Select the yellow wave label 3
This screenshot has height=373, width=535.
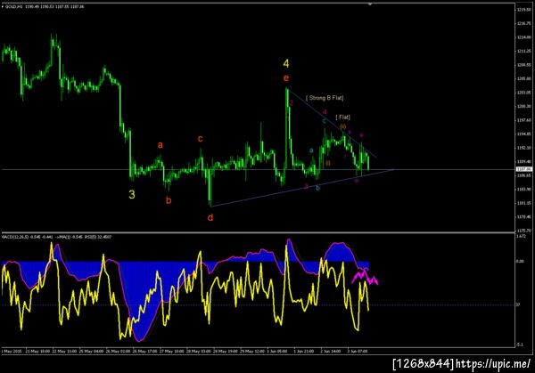(132, 194)
